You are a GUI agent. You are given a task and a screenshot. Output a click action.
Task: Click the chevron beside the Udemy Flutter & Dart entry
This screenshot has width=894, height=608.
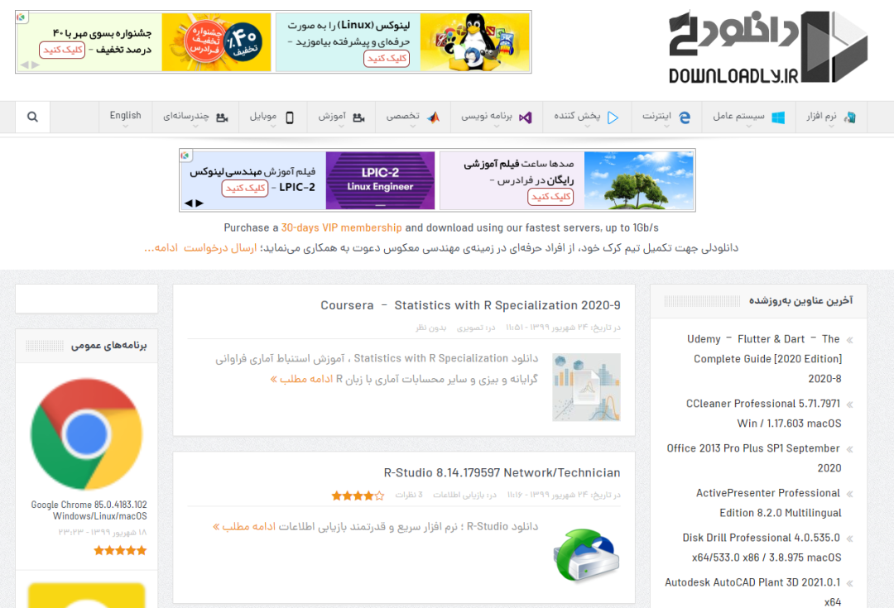pos(849,340)
